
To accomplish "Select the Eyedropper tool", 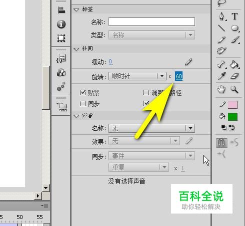I will [221, 76].
